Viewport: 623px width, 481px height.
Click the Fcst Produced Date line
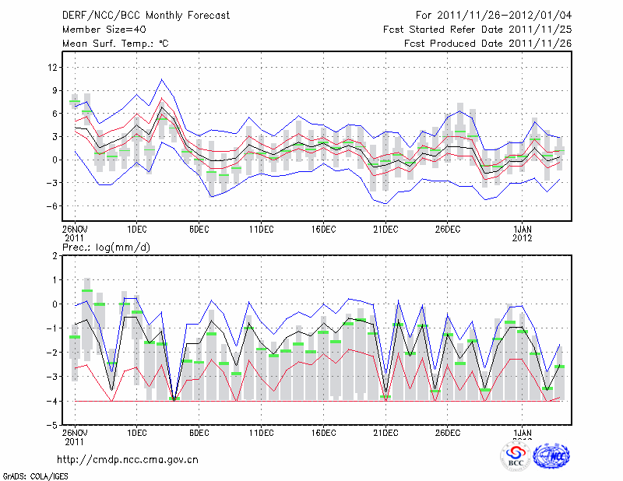(x=487, y=44)
